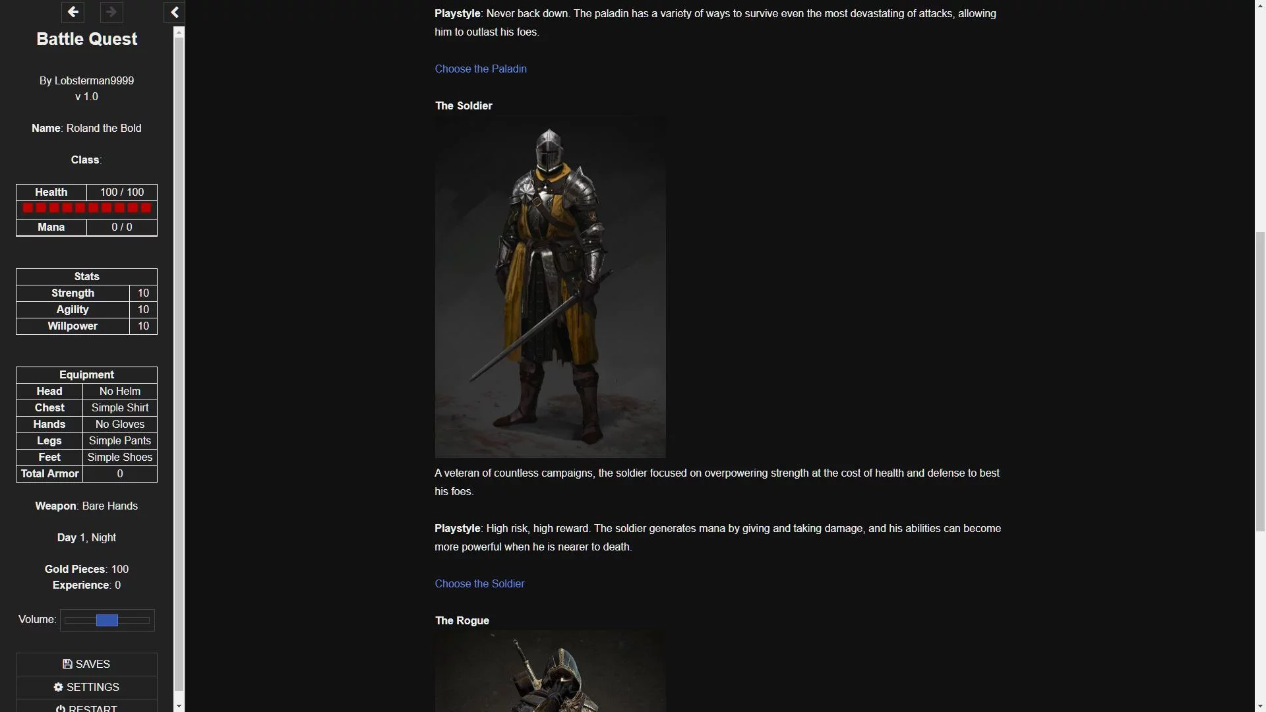The image size is (1266, 712).
Task: Collapse the sidebar with the chevron toggle
Action: (174, 12)
